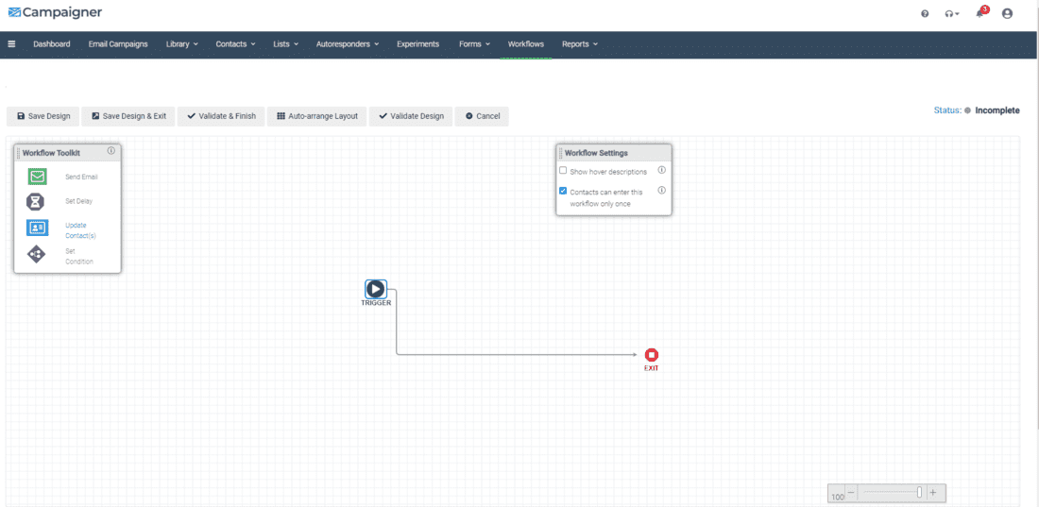This screenshot has height=507, width=1039.
Task: Enable Show hover descriptions checkbox
Action: click(563, 171)
